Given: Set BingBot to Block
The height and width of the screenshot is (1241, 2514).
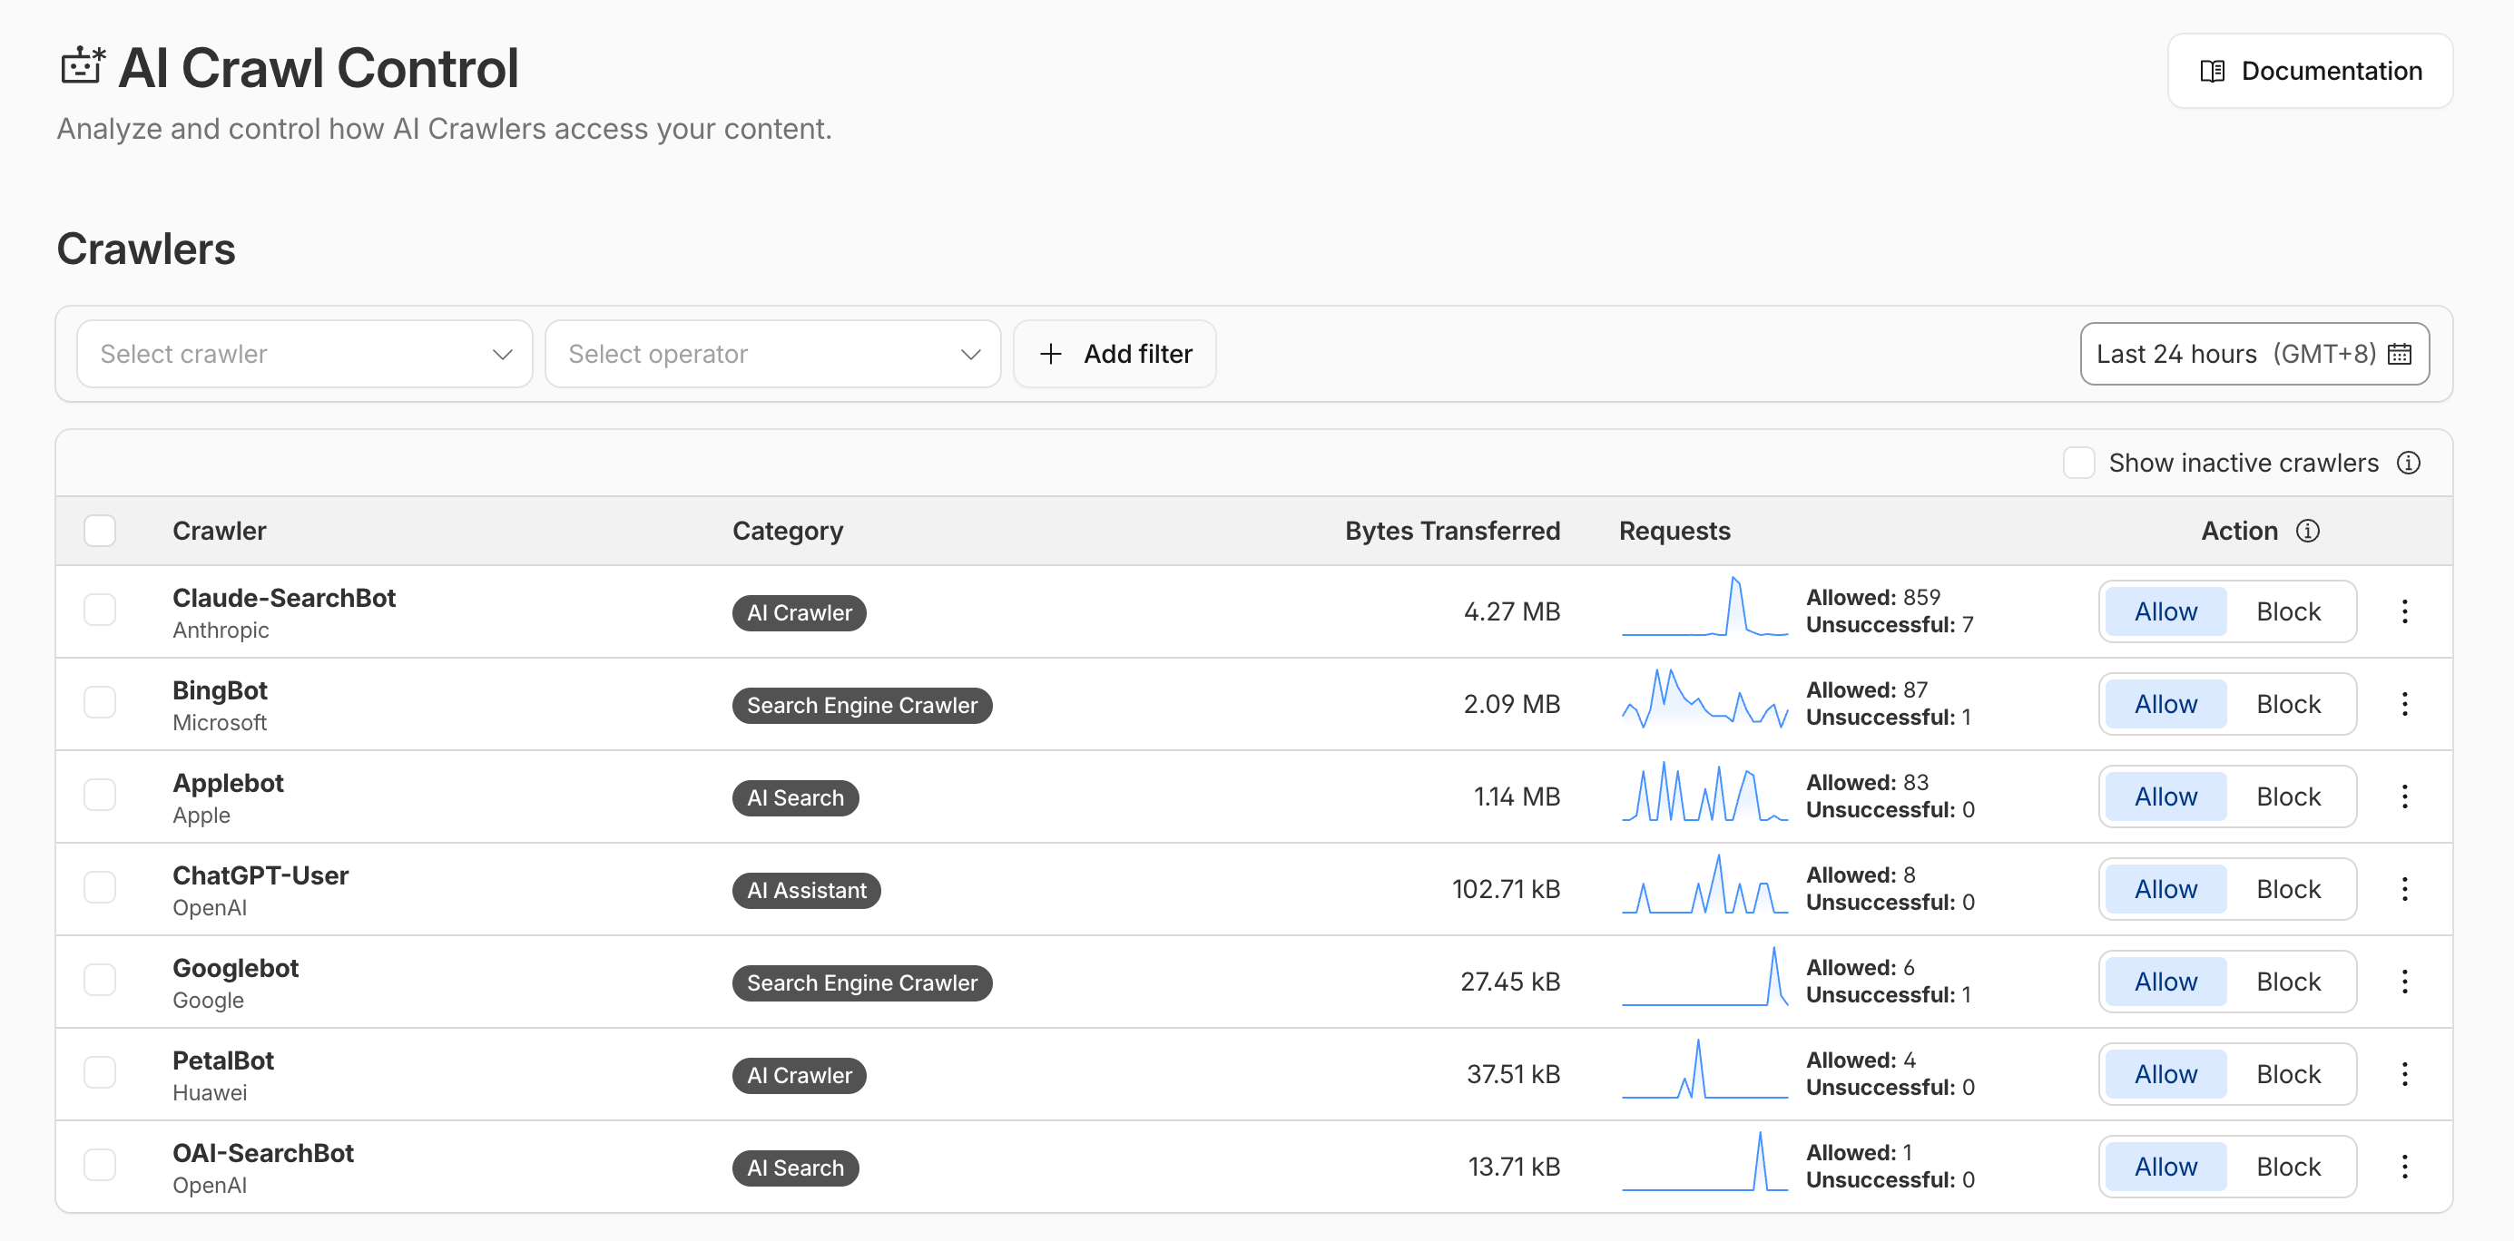Looking at the screenshot, I should point(2289,704).
